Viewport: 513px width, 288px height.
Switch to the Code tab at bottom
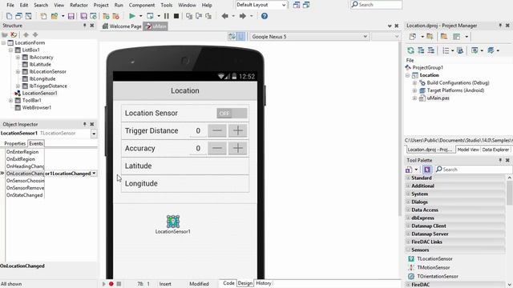click(228, 283)
